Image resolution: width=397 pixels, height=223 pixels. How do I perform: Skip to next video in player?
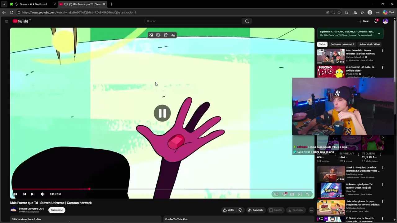pos(33,194)
